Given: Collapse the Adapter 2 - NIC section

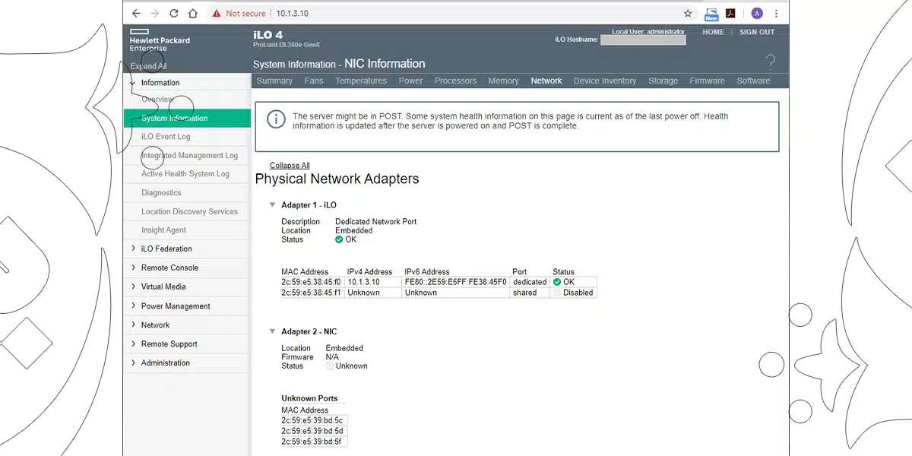Looking at the screenshot, I should (x=273, y=331).
